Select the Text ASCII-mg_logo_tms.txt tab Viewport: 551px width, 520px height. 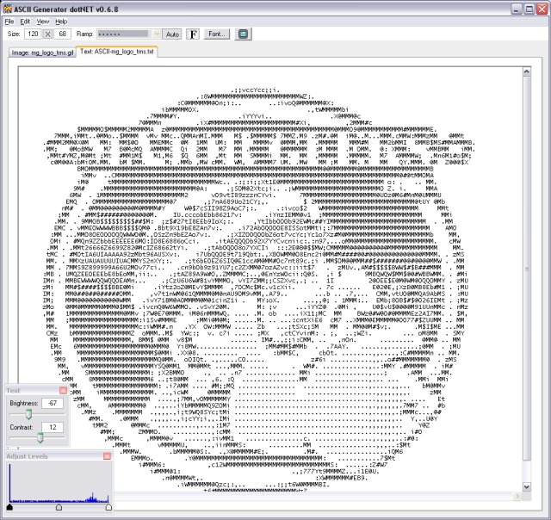click(117, 52)
